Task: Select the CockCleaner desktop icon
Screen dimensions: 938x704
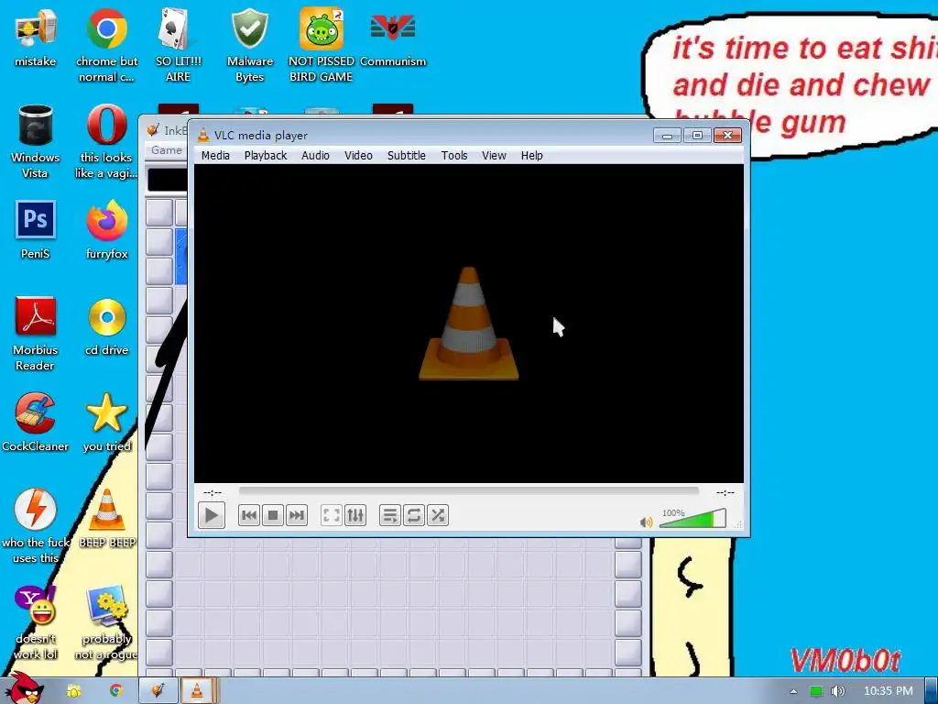Action: 36,423
